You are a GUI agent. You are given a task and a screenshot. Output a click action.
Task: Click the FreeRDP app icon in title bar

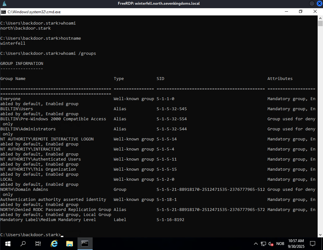tap(4, 3)
